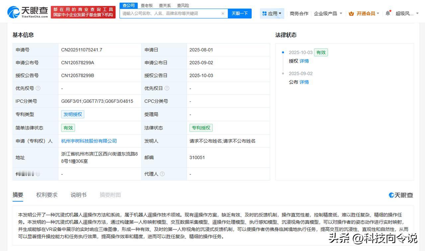Click the 发明人 label
The image size is (425, 251).
click(151, 141)
